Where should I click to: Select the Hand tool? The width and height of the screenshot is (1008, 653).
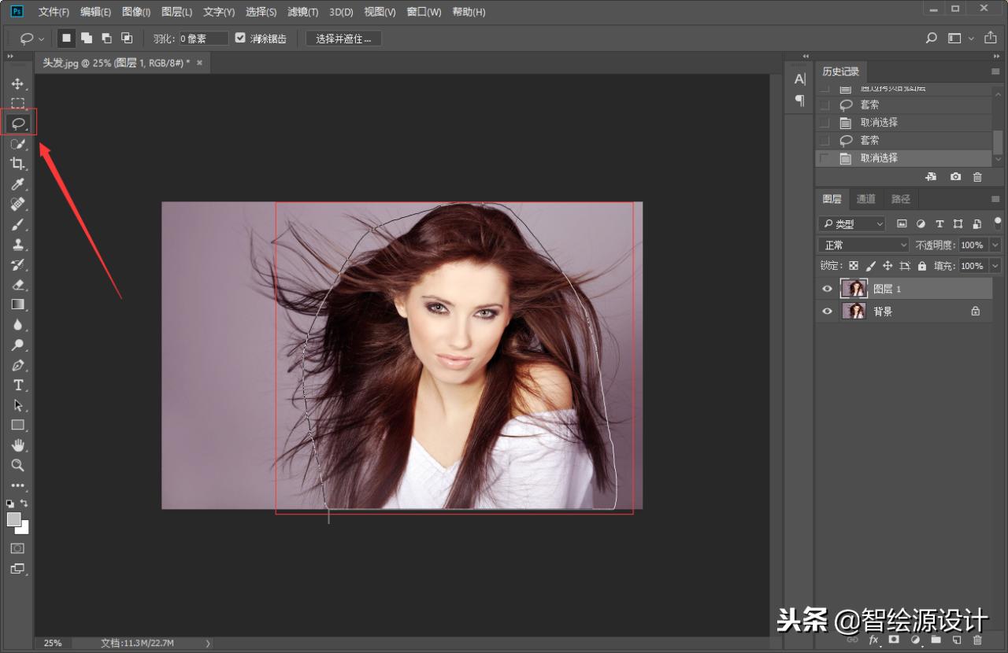(17, 445)
